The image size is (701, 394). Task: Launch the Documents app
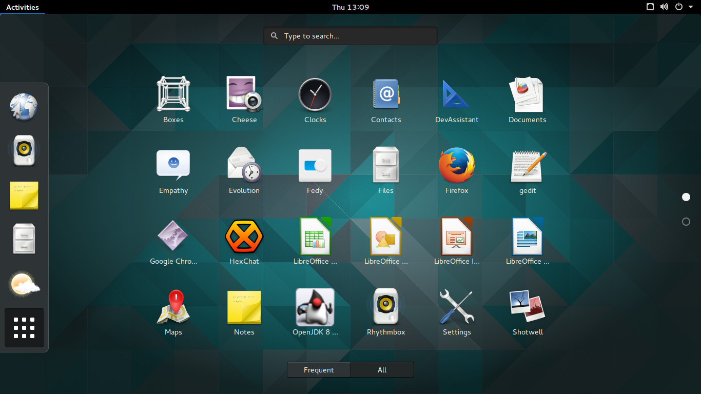[x=528, y=94]
